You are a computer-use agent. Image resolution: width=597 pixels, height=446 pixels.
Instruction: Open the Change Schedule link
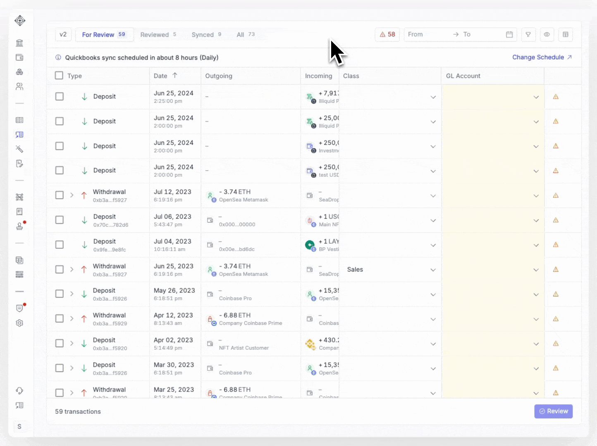(x=542, y=57)
